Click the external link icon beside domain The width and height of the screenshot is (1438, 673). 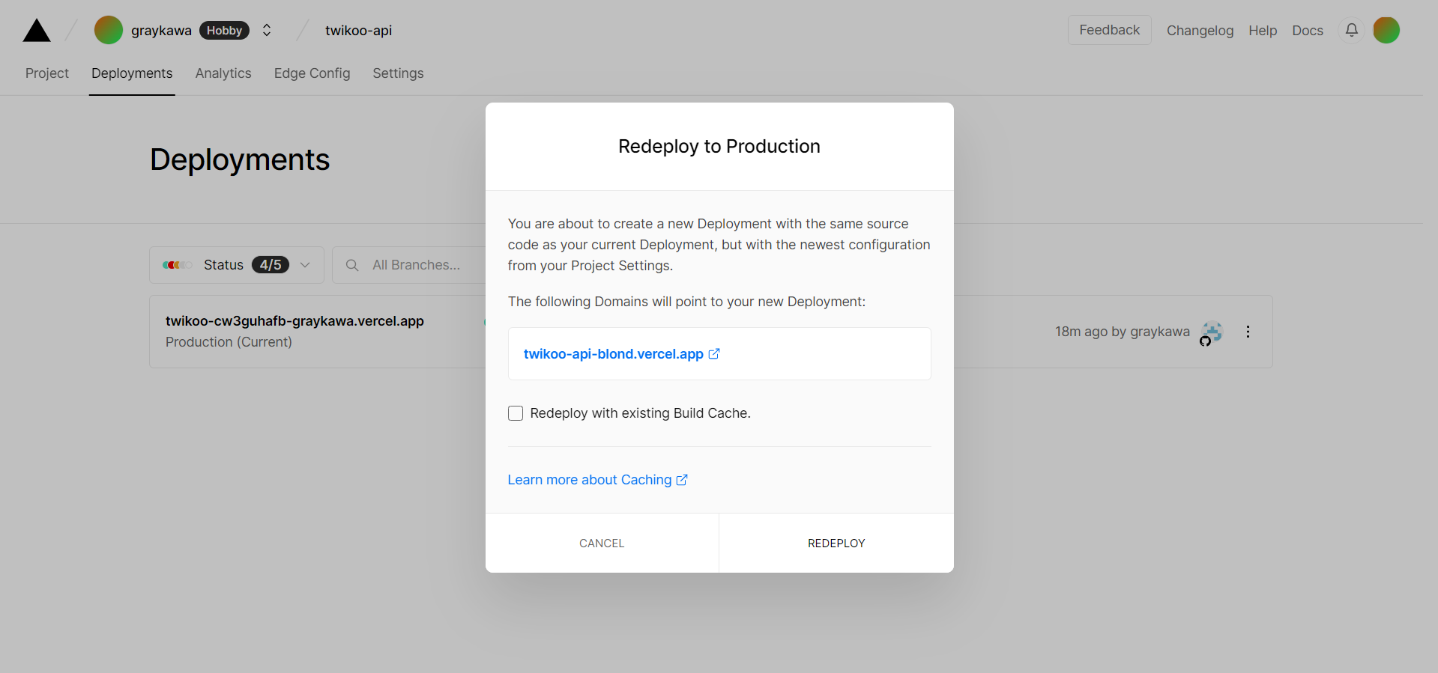714,354
